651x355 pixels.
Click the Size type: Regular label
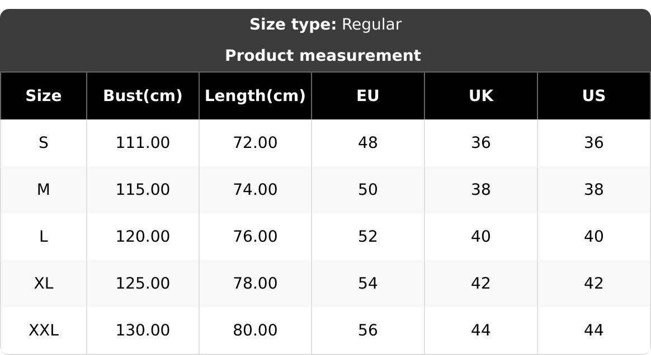pos(325,25)
